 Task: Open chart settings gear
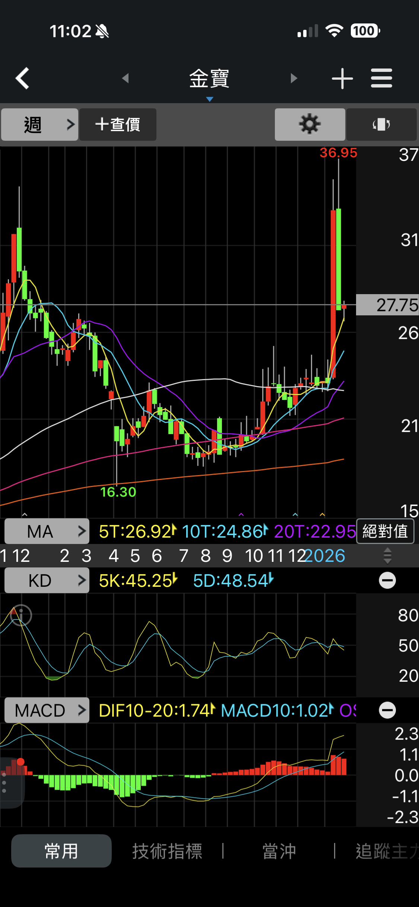pos(310,124)
